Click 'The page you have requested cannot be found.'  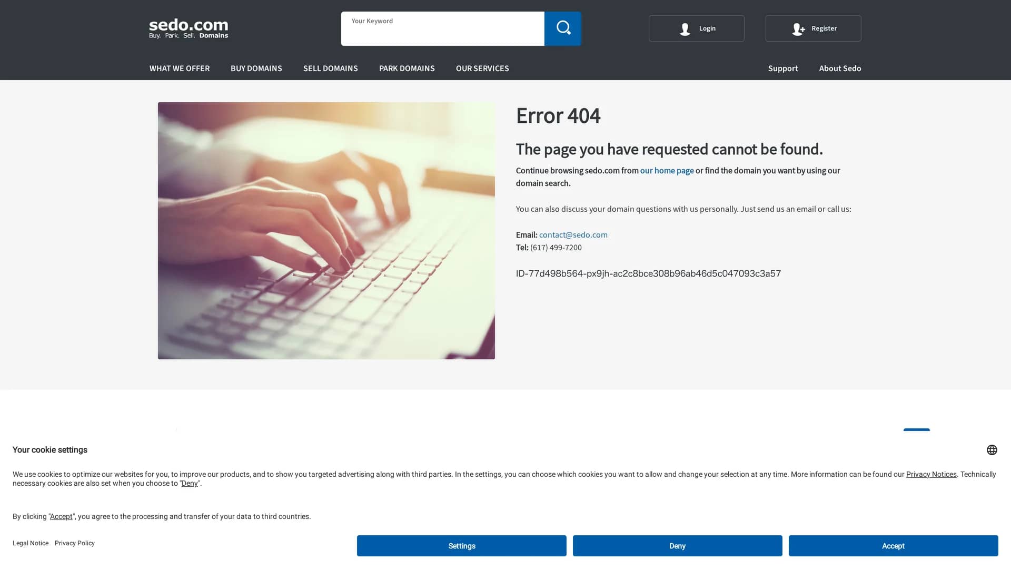pos(669,149)
